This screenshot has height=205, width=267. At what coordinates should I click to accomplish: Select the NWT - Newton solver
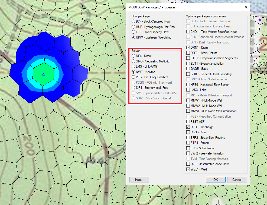click(x=133, y=72)
